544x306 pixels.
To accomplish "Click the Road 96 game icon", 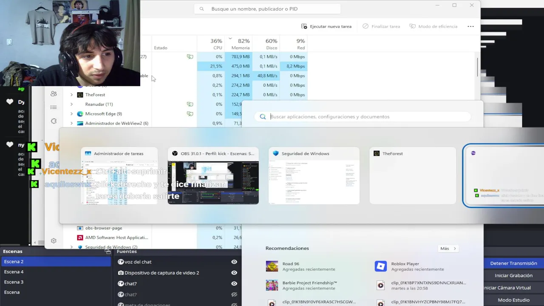I will tap(272, 266).
